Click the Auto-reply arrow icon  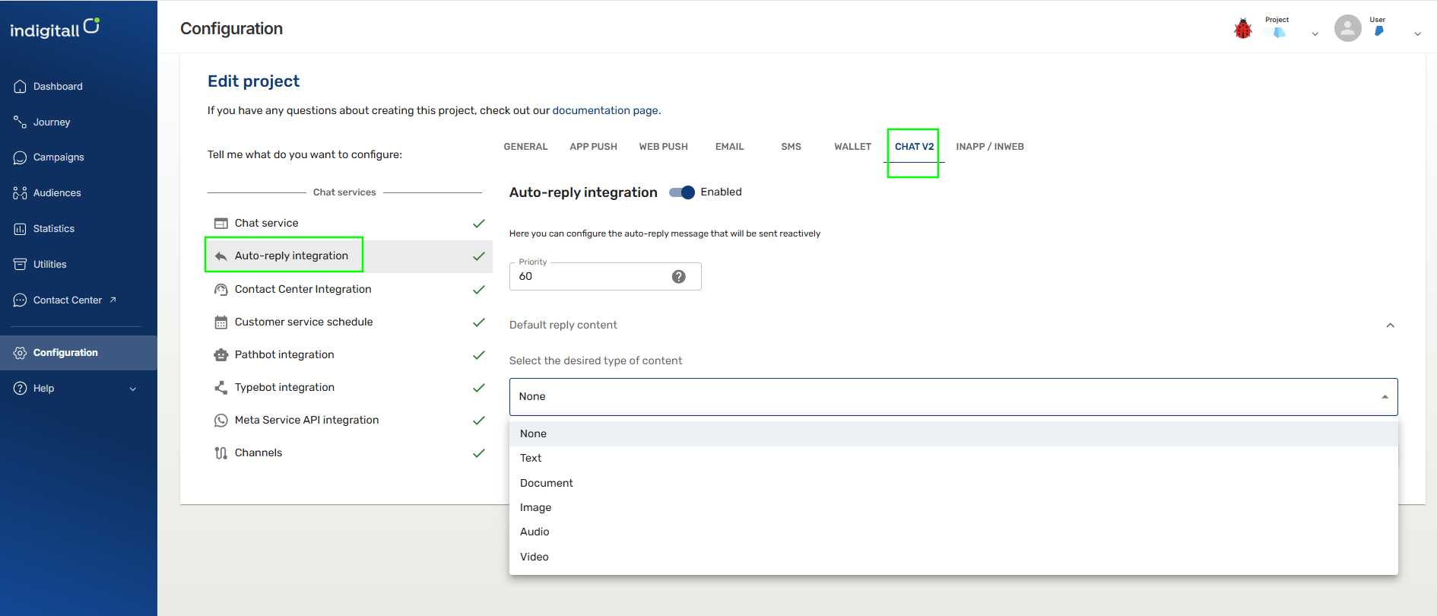point(221,256)
